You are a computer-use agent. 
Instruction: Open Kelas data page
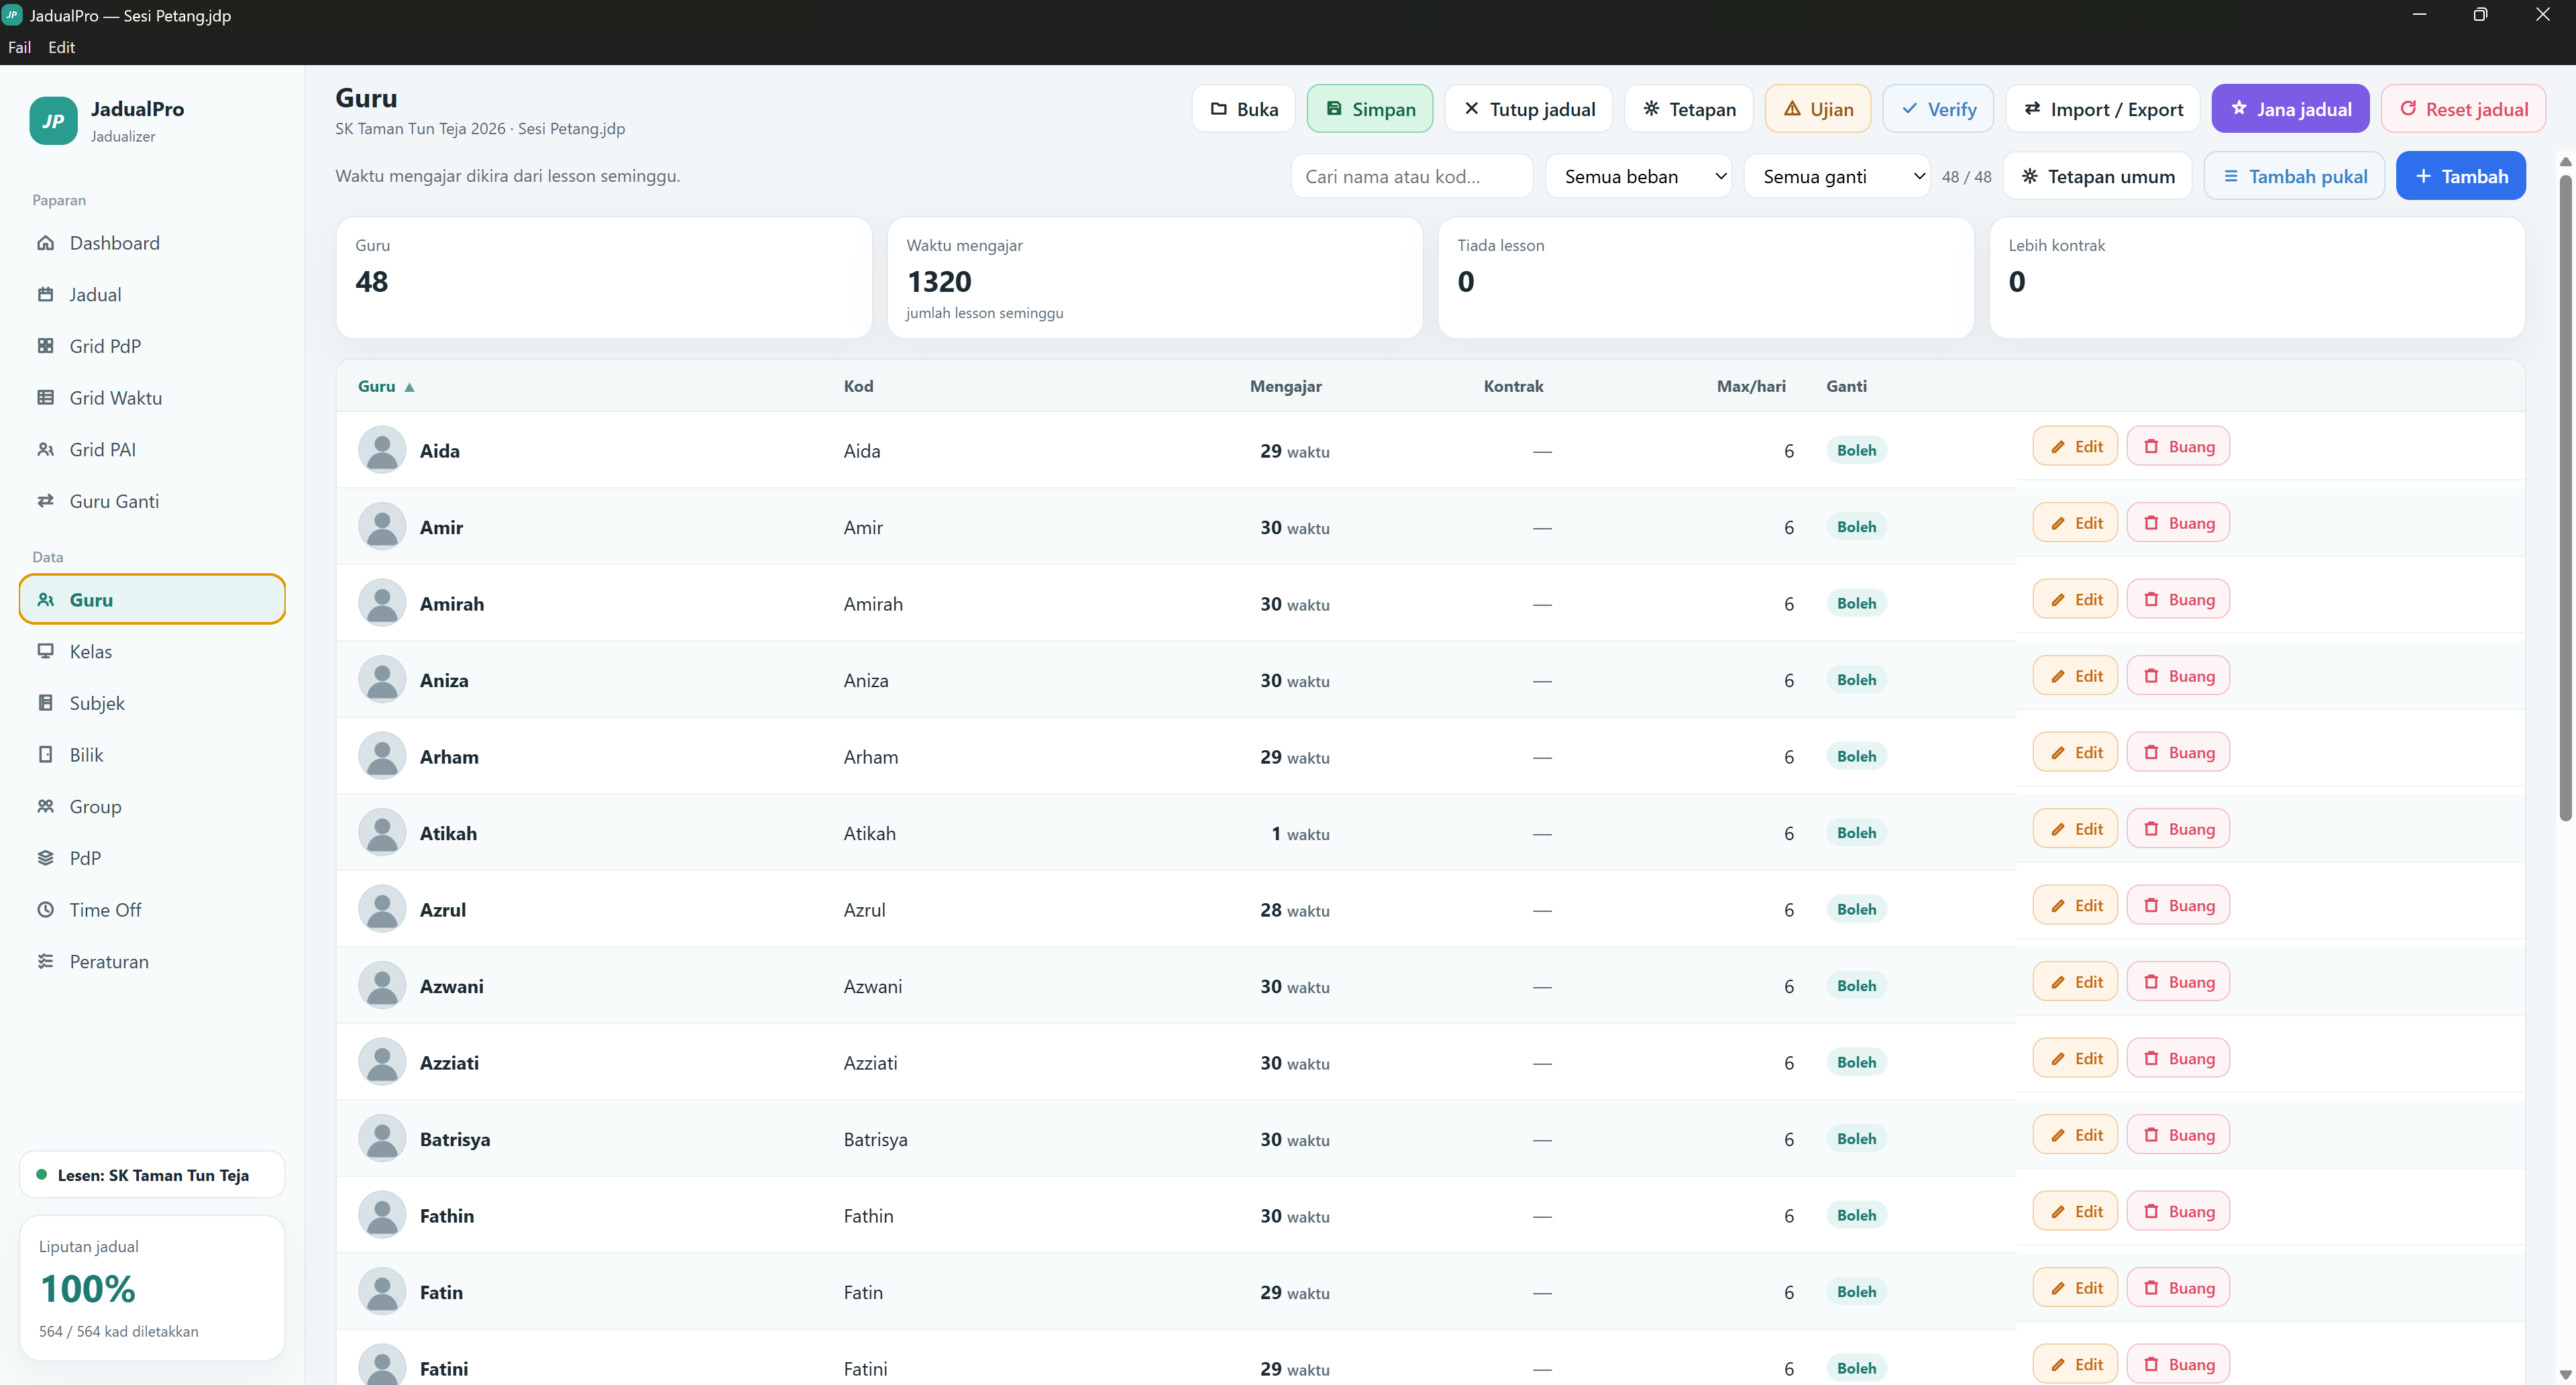coord(152,652)
